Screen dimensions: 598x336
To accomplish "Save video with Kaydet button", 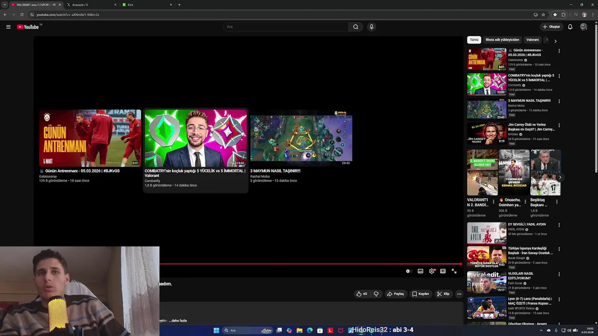I will [x=420, y=294].
